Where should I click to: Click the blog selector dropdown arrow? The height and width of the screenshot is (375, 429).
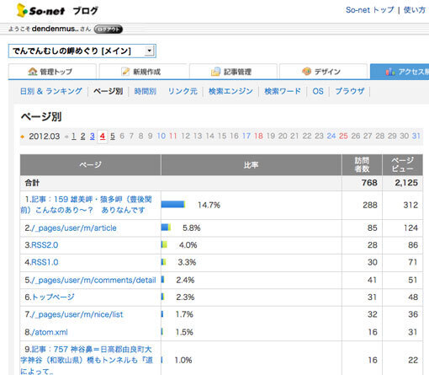click(x=150, y=51)
